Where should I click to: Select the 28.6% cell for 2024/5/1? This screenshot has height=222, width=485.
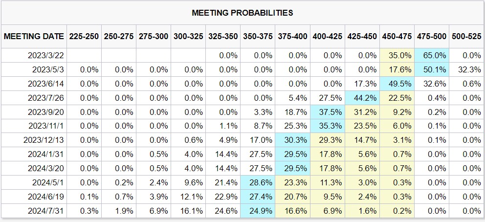coord(258,183)
